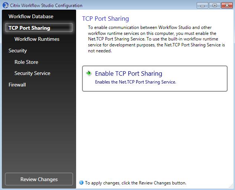Click the TCP Port Sharing page heading

point(105,19)
